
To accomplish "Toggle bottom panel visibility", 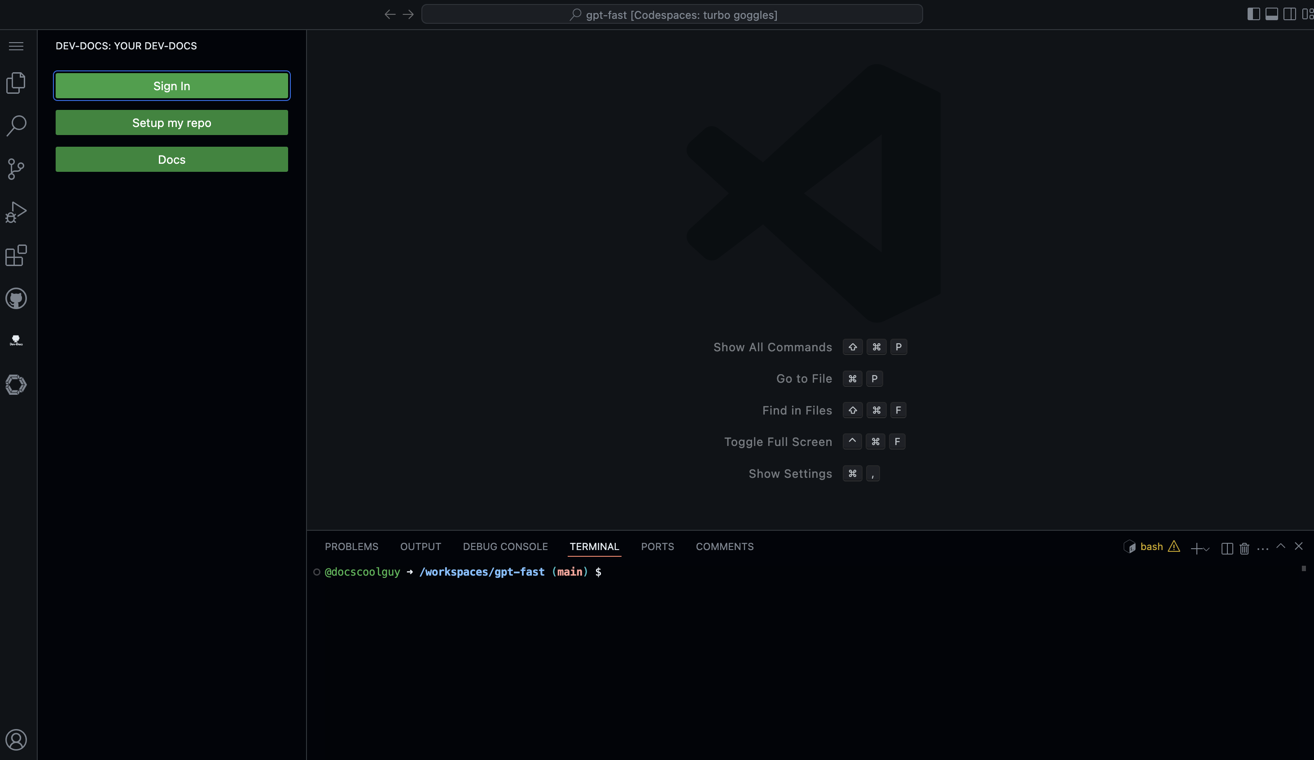I will coord(1271,14).
